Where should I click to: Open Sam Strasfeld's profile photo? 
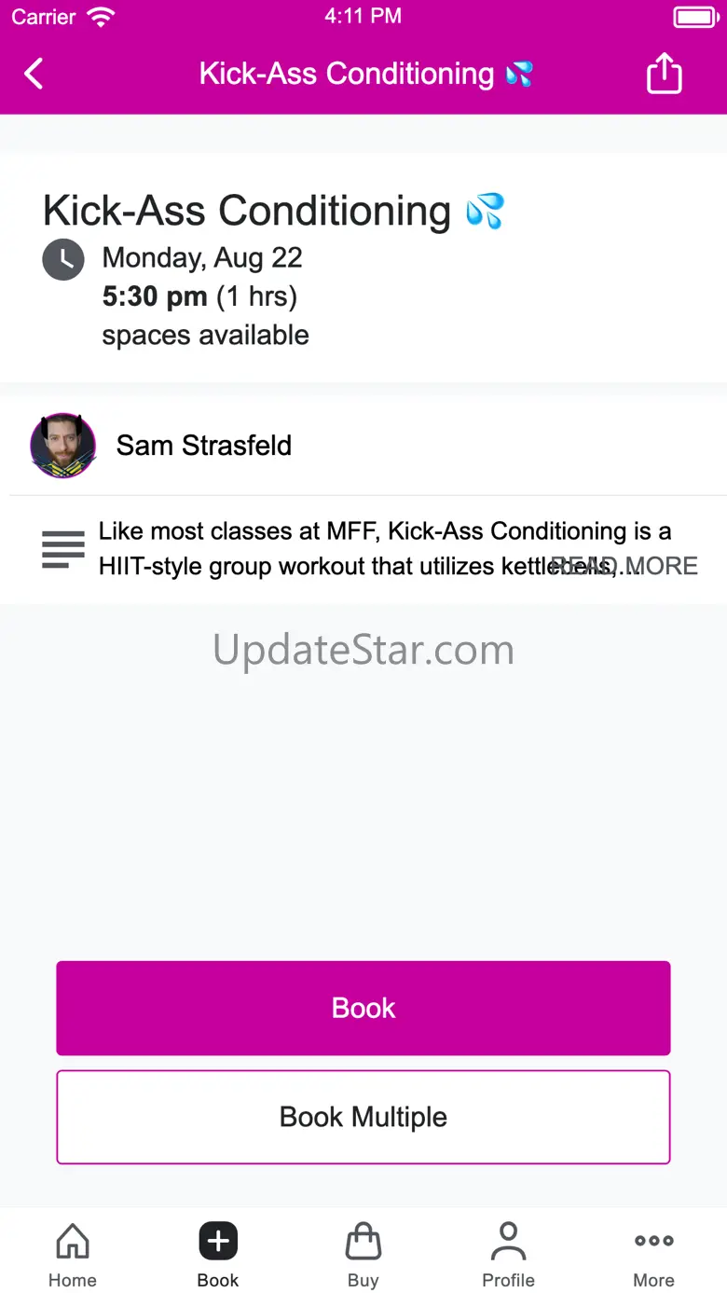(x=63, y=446)
